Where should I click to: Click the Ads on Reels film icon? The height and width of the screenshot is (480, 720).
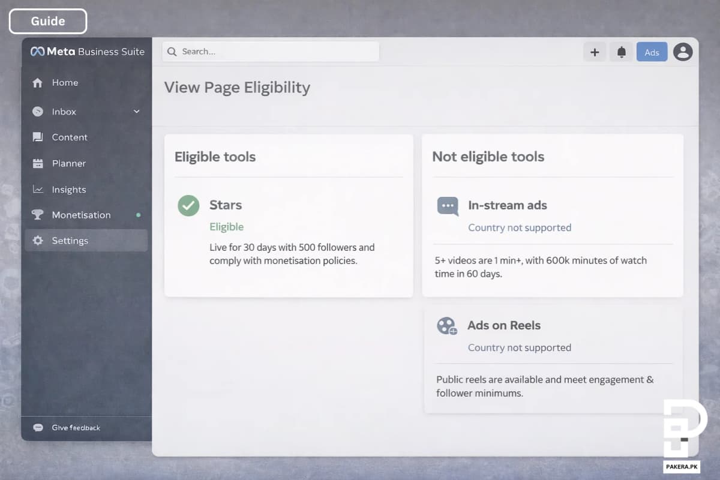pyautogui.click(x=447, y=326)
